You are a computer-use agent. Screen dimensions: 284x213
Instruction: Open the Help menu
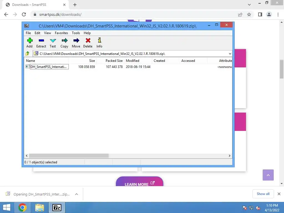pos(87,33)
